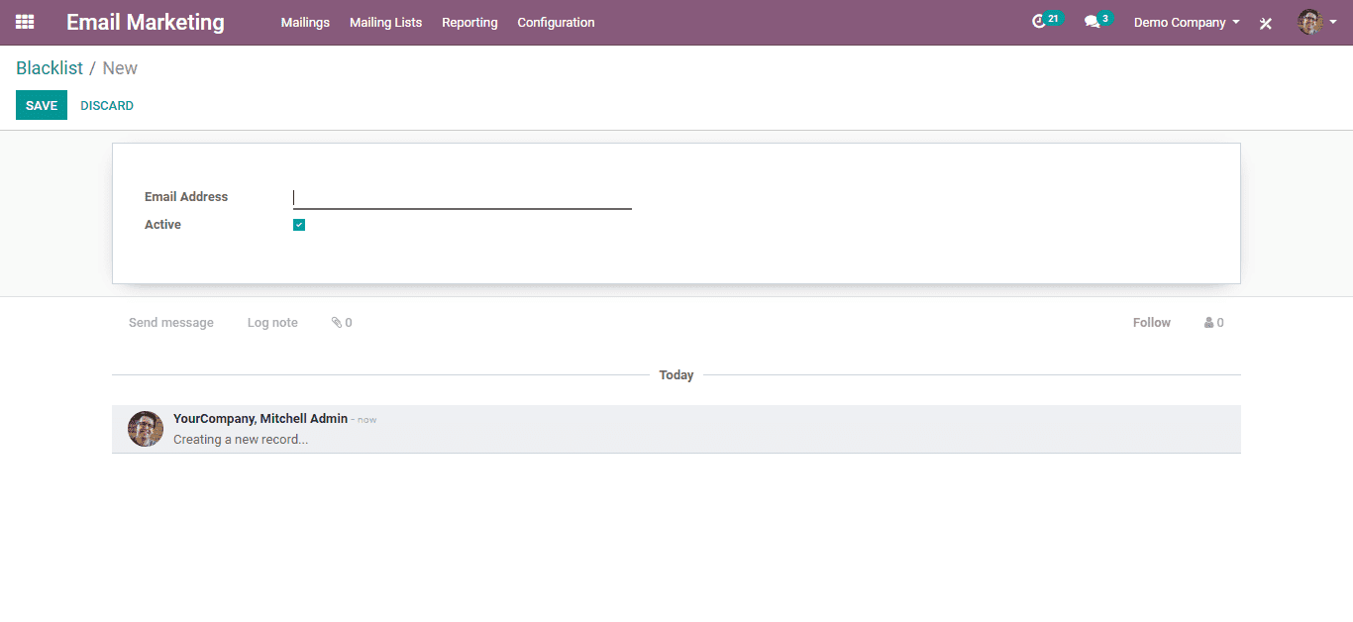Click the Email Marketing app title
The image size is (1353, 622).
[146, 22]
